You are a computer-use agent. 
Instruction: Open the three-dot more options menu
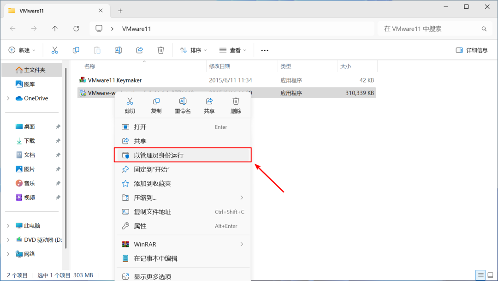(x=265, y=50)
